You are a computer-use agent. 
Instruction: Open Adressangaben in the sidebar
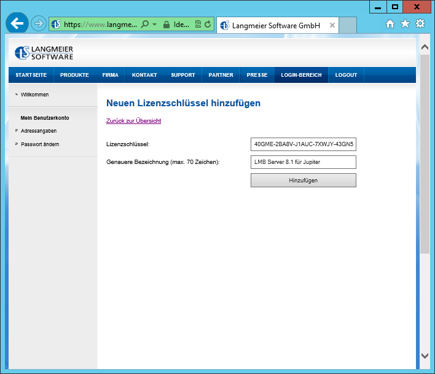39,131
